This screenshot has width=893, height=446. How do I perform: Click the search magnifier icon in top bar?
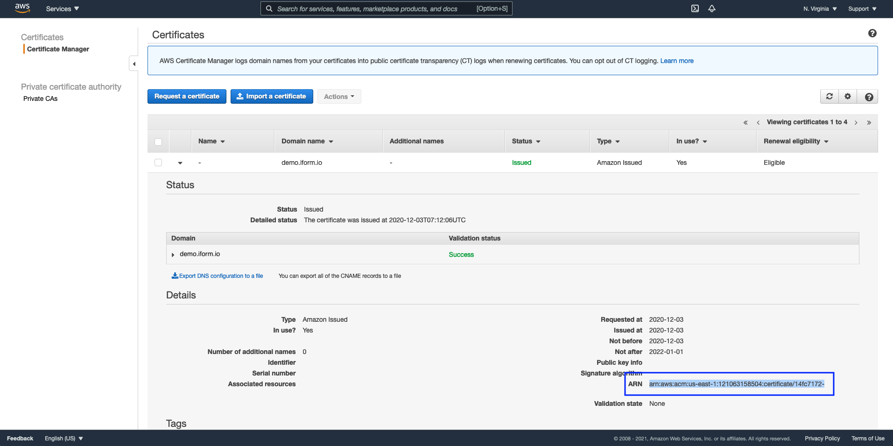(269, 8)
